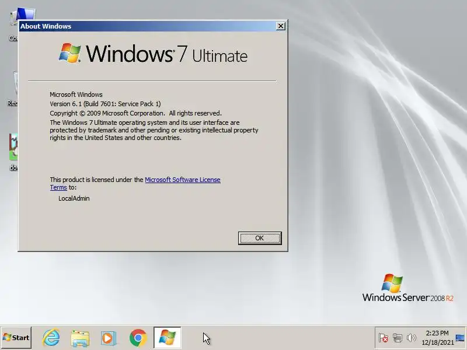Open the Start menu
467x350 pixels.
tap(16, 338)
